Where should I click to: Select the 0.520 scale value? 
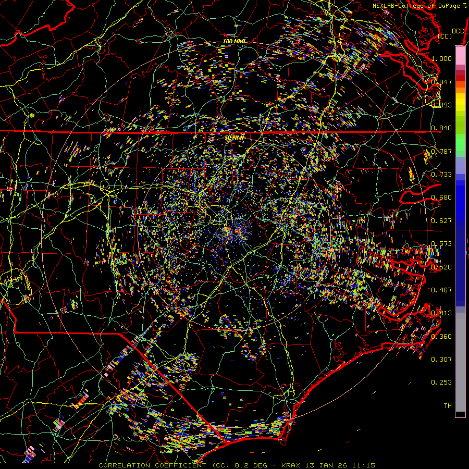coord(441,267)
